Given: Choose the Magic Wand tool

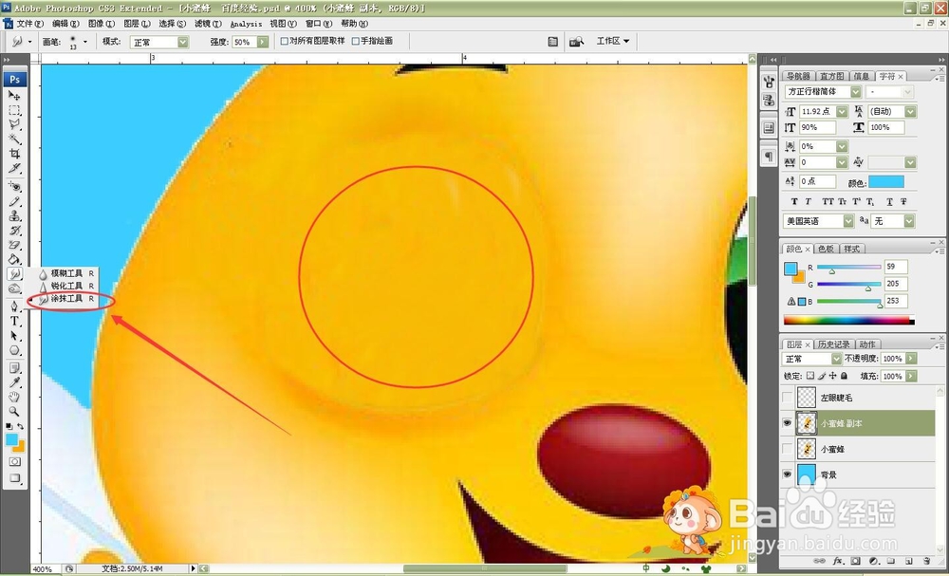Looking at the screenshot, I should pyautogui.click(x=14, y=139).
